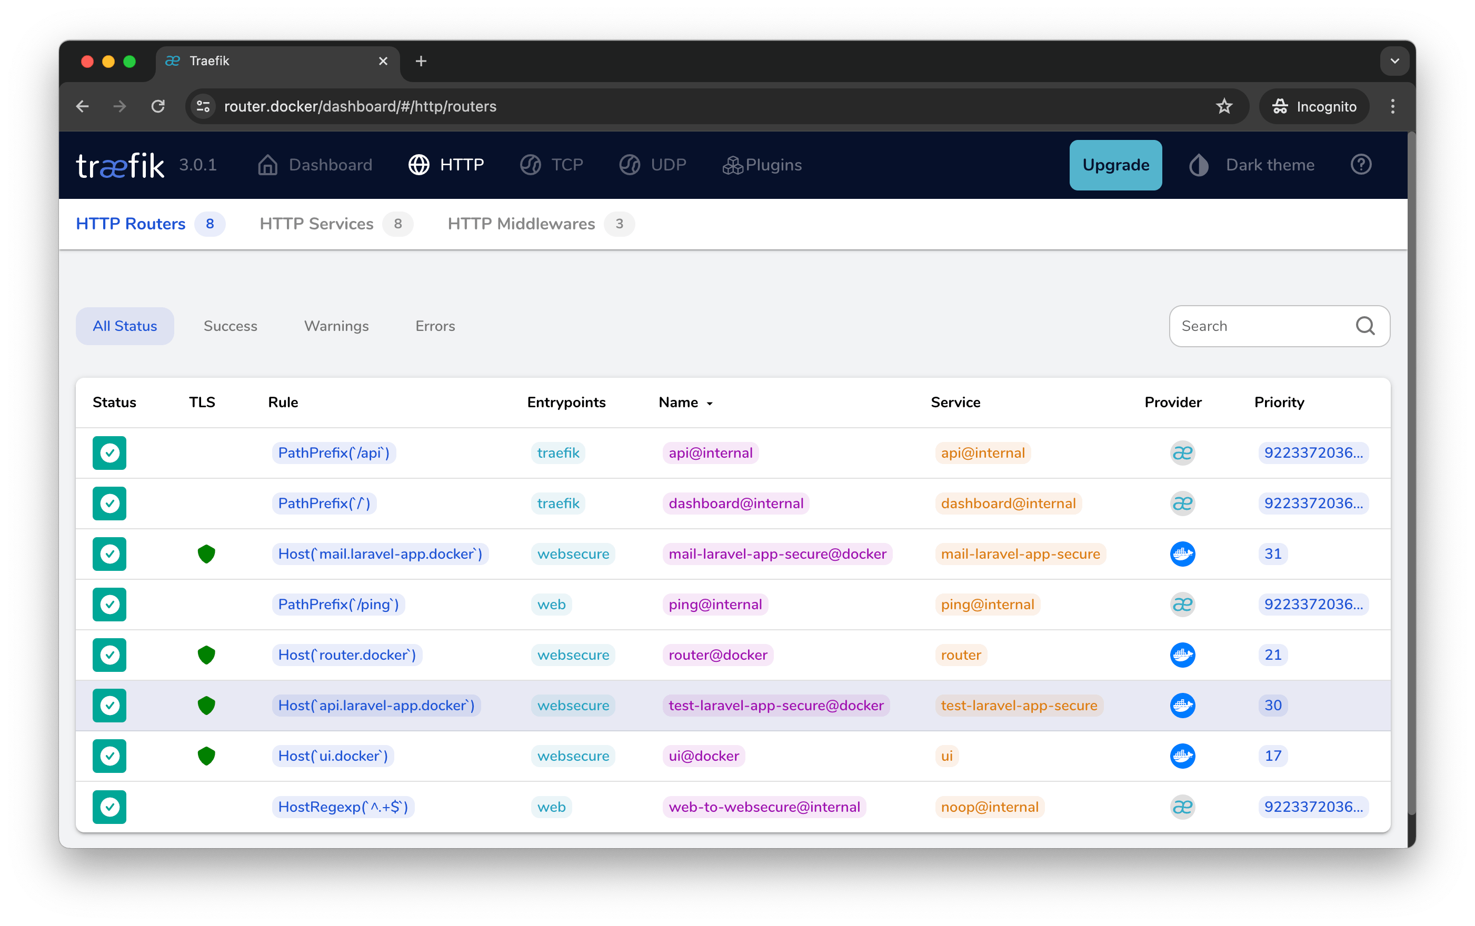Open the help question mark icon
Screen dimensions: 1475x926
(1361, 165)
